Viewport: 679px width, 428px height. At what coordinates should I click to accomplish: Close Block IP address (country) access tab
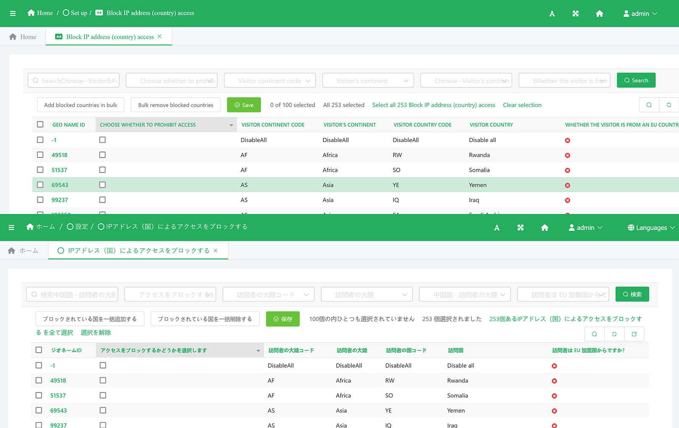click(160, 36)
